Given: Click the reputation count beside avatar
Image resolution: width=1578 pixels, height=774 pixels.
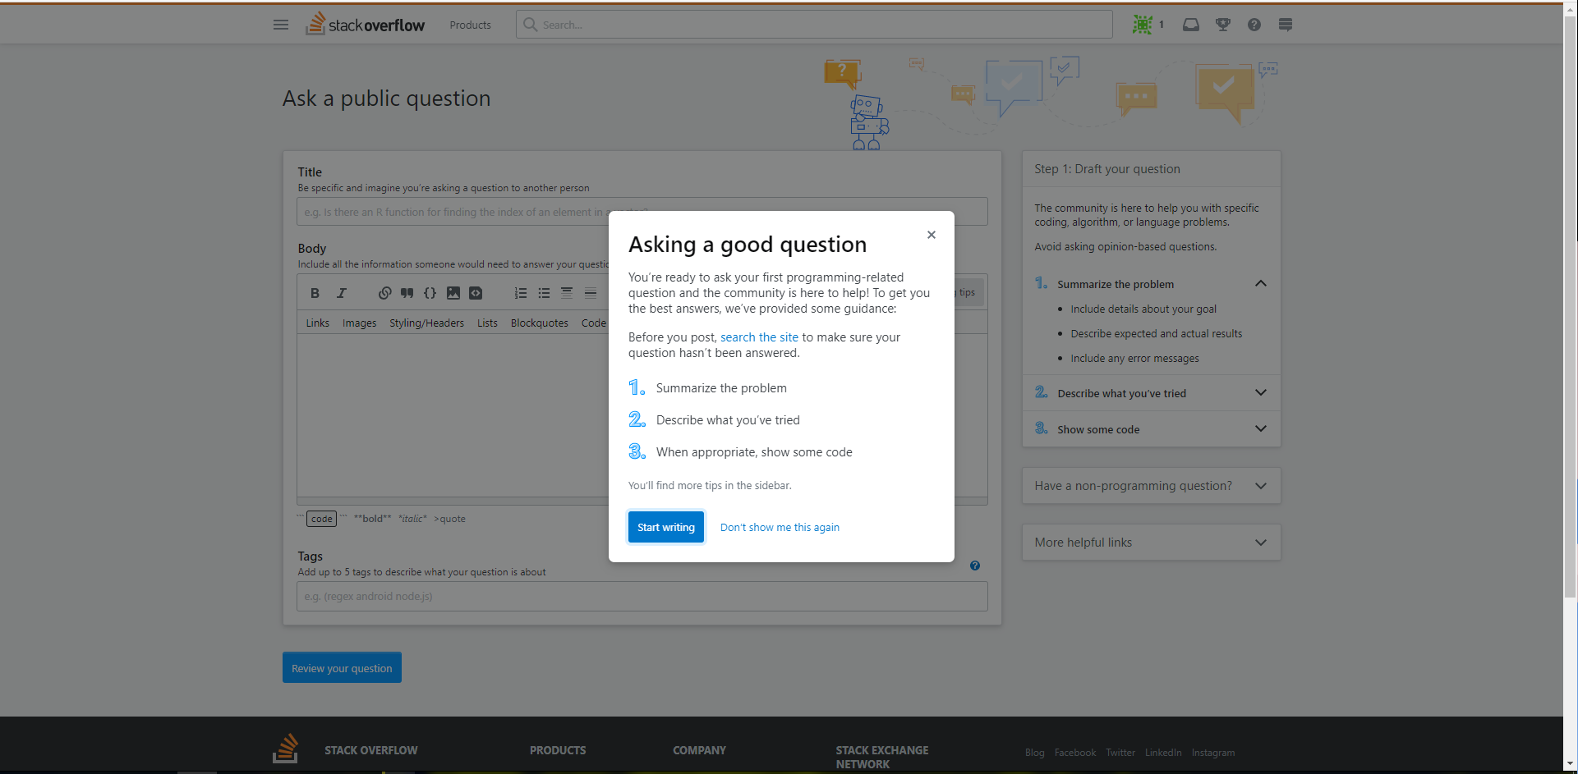Looking at the screenshot, I should [1162, 25].
